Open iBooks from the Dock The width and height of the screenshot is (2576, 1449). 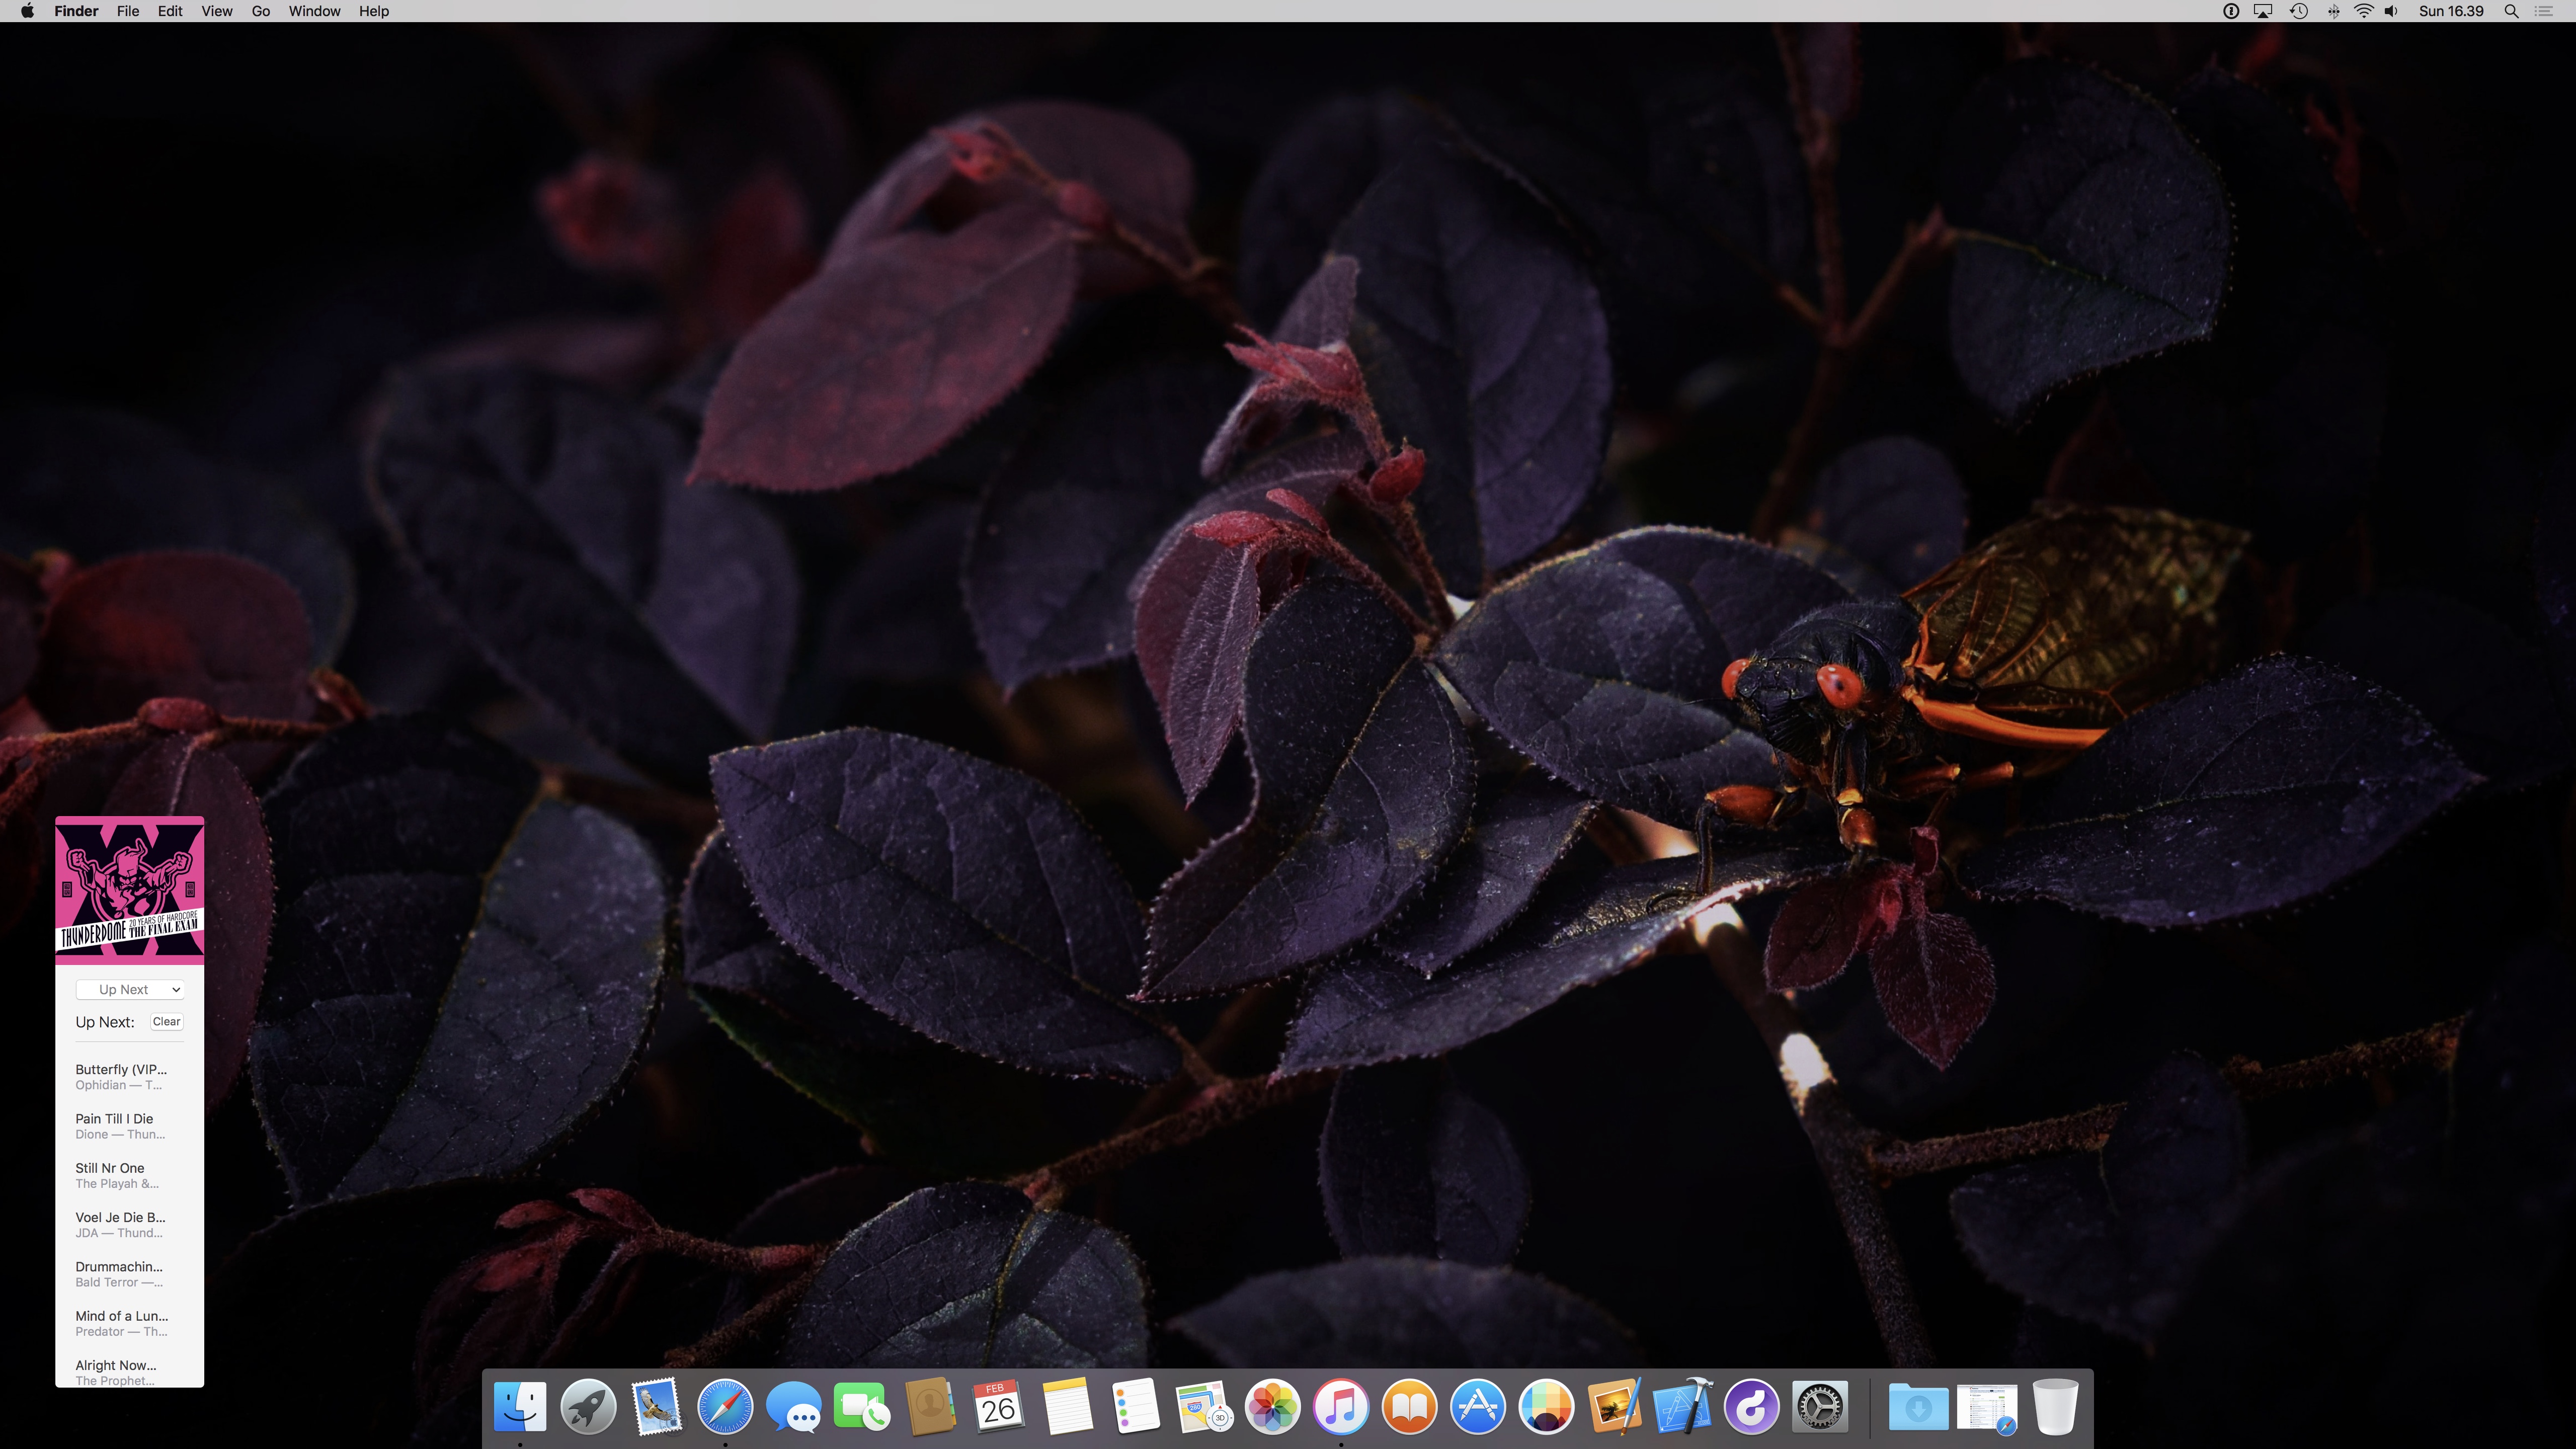point(1409,1406)
